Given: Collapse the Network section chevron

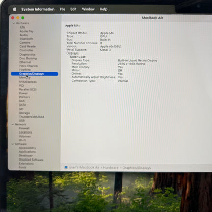Looking at the screenshot, I should (x=13, y=124).
